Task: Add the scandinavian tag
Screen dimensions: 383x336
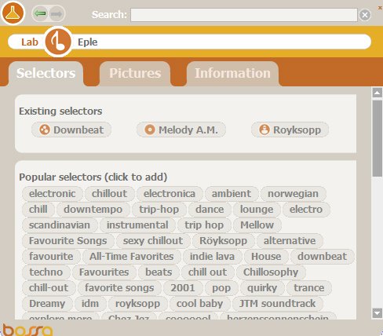Action: 60,225
